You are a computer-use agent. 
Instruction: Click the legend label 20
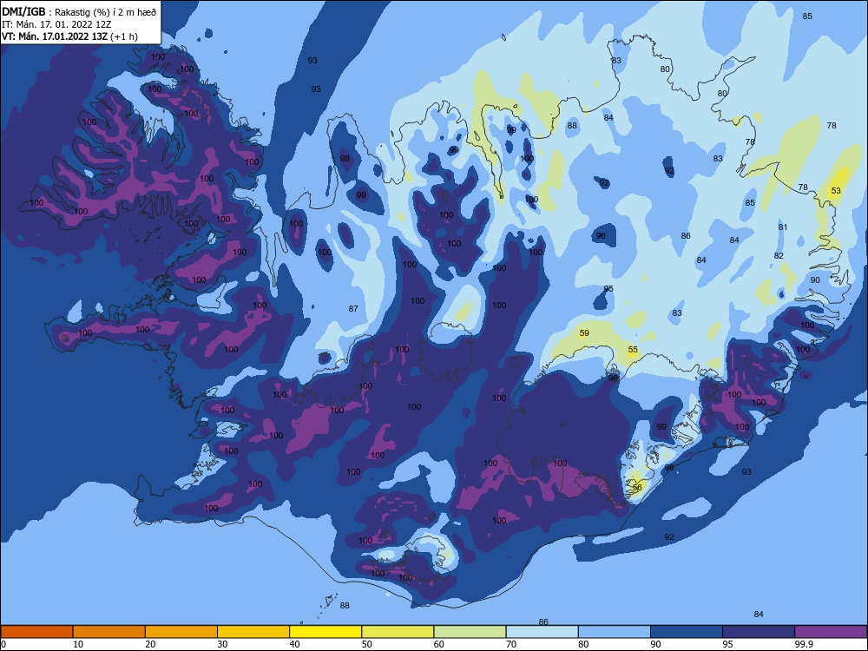(x=150, y=644)
